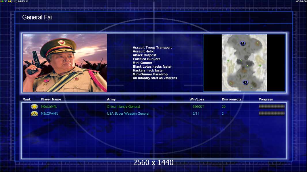
Task: Select start position 1 on the map
Action: (x=245, y=82)
